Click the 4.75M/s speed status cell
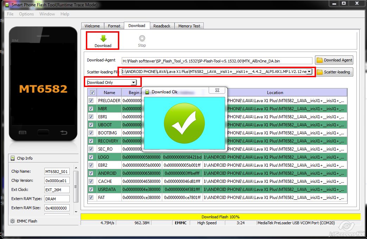This screenshot has width=367, height=239. 99,223
